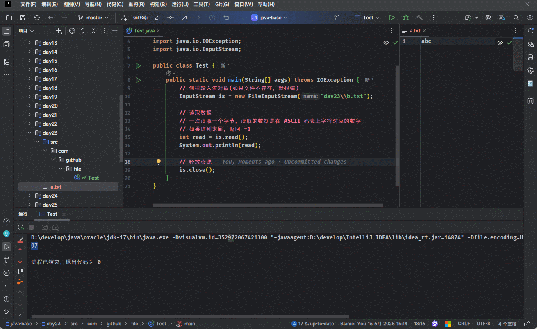Open the Terminal tool window
The image size is (537, 329).
[7, 286]
